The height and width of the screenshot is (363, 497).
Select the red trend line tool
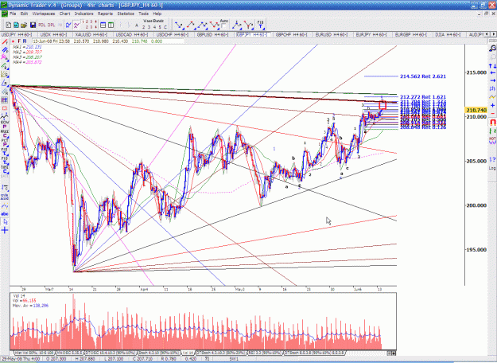pyautogui.click(x=5, y=42)
